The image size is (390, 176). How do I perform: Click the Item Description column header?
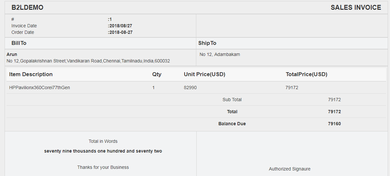pos(31,74)
